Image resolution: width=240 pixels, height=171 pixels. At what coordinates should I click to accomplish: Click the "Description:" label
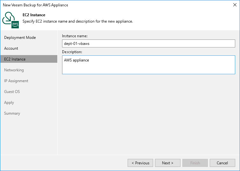coord(72,52)
